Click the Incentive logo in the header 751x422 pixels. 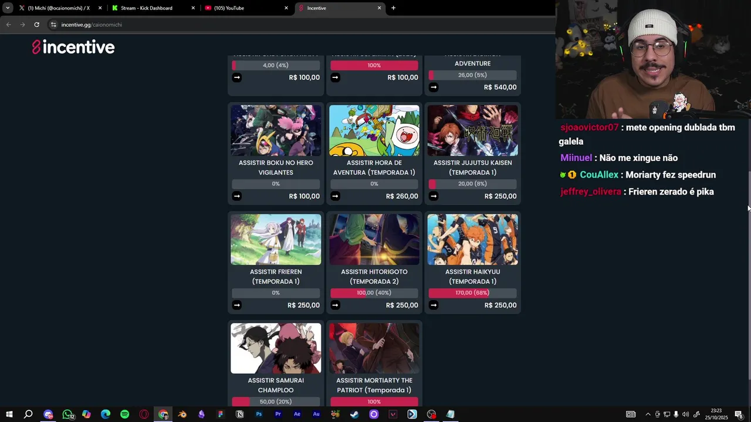(73, 47)
